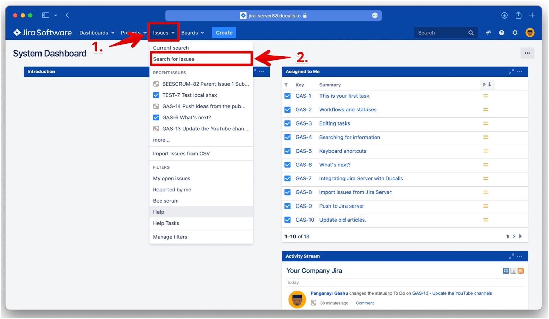
Task: Click the avatar in Activity Stream entry
Action: point(297,299)
